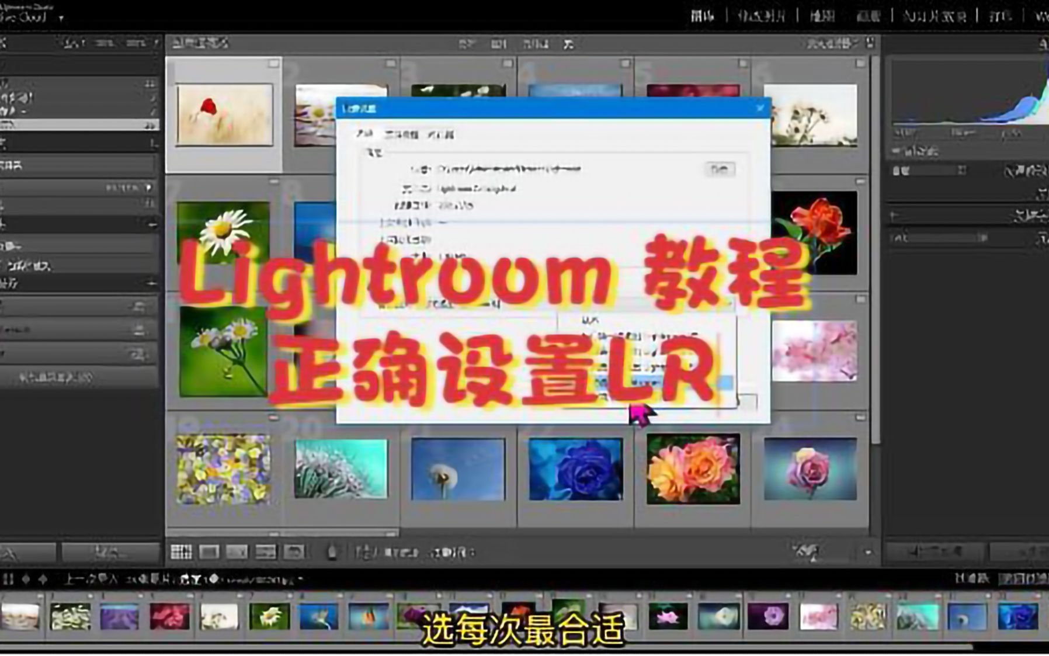The width and height of the screenshot is (1049, 656).
Task: Open the 幻灯片放映 Slideshow module
Action: (x=935, y=16)
